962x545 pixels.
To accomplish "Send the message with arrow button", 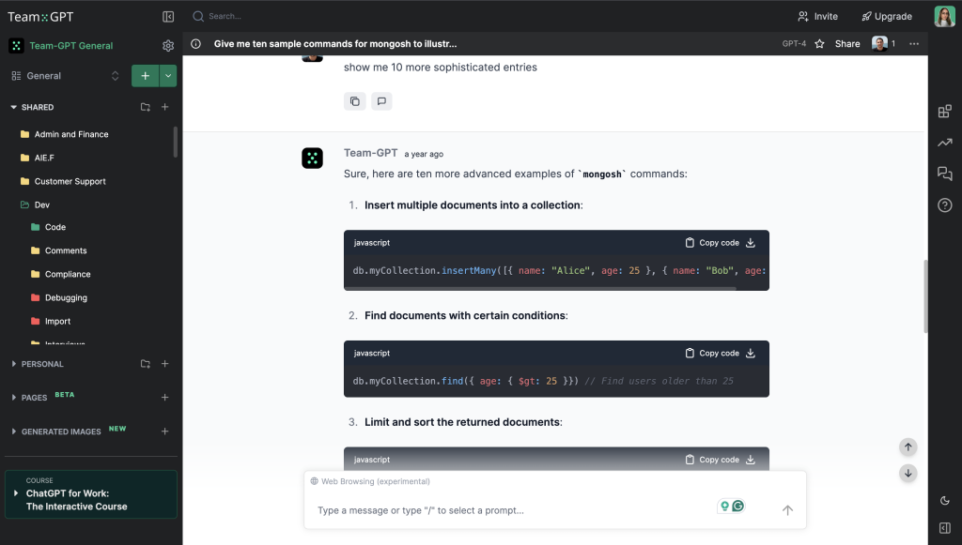I will [x=787, y=510].
